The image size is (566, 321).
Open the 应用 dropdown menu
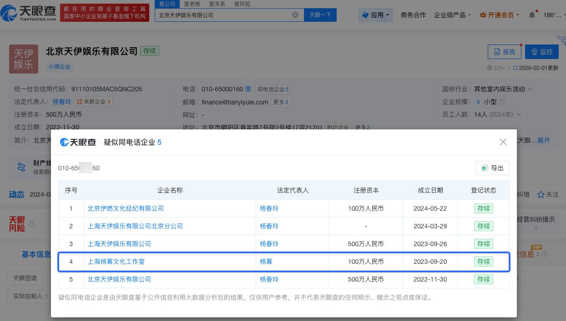pyautogui.click(x=375, y=15)
